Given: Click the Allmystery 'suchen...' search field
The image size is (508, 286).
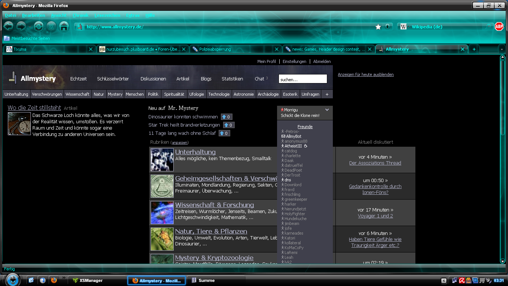Looking at the screenshot, I should pos(302,79).
